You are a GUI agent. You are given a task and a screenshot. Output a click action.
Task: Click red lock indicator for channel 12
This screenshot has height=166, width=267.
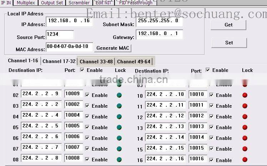coord(245,117)
